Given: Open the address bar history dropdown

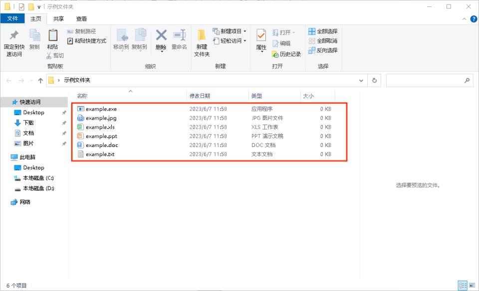Looking at the screenshot, I should [361, 80].
